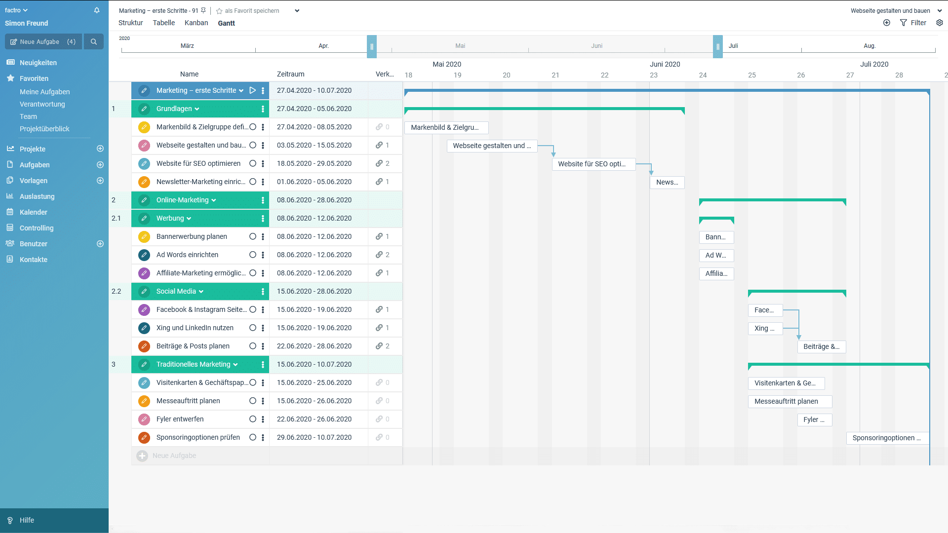This screenshot has width=948, height=533.
Task: Click the pink edit icon of Webseite gestalten
Action: [144, 146]
